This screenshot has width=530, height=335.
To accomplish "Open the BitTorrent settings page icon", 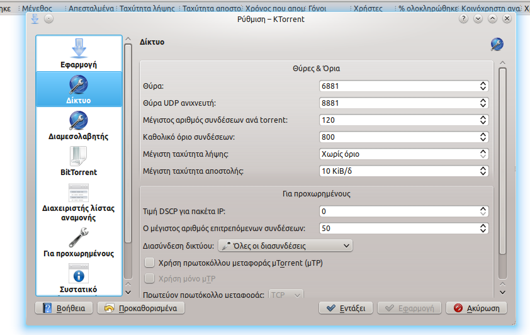I will click(79, 156).
